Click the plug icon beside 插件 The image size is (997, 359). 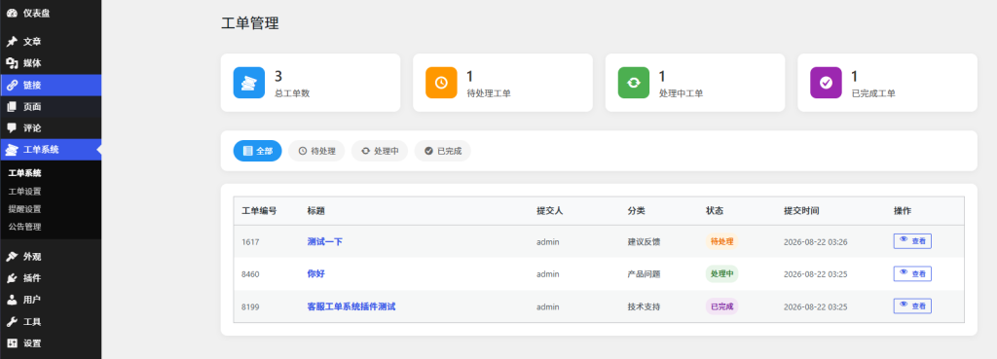[x=12, y=278]
